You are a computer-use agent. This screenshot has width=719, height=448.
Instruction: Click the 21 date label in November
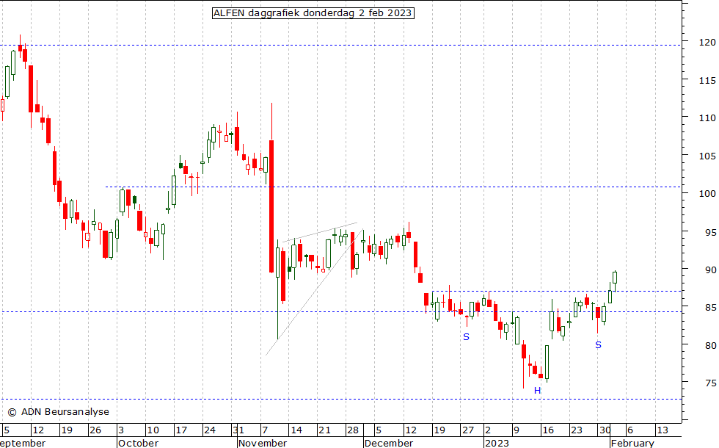324,430
